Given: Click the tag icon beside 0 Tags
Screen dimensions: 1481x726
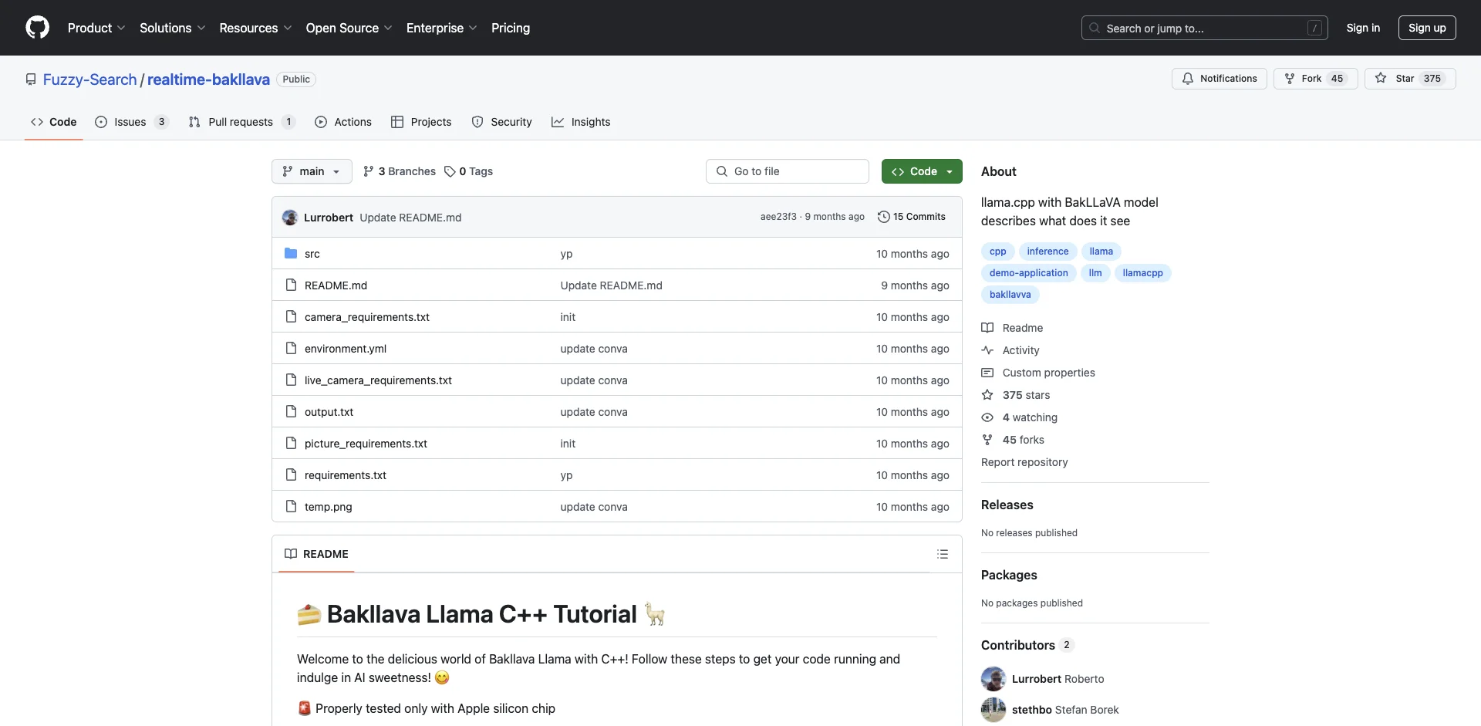Looking at the screenshot, I should pyautogui.click(x=450, y=171).
